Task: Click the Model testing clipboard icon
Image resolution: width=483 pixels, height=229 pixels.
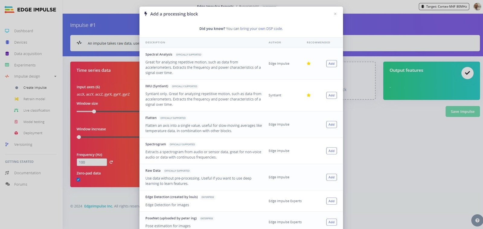Action: coord(16,122)
